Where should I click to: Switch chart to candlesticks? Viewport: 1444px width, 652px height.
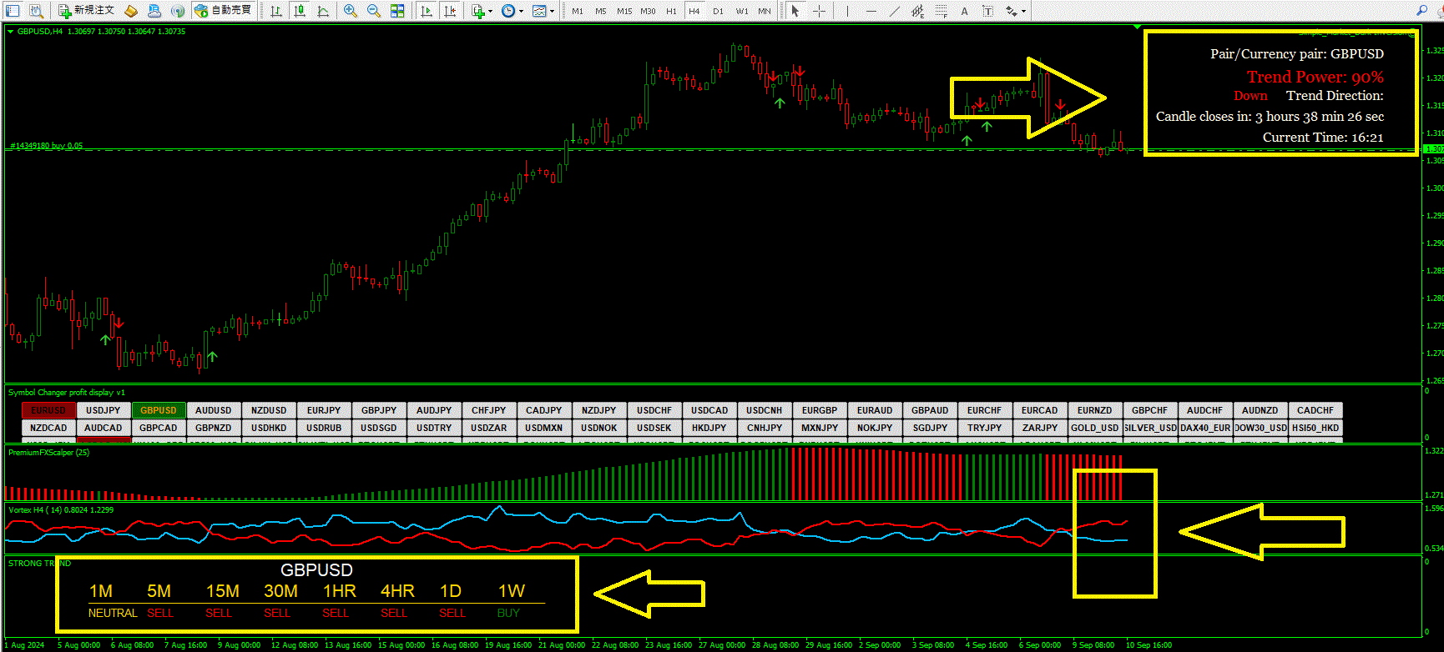300,11
